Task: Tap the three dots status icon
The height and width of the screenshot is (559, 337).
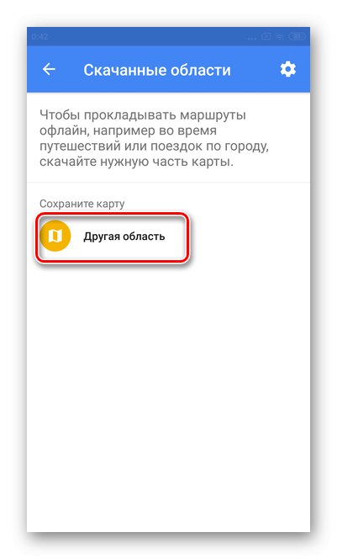Action: (252, 38)
